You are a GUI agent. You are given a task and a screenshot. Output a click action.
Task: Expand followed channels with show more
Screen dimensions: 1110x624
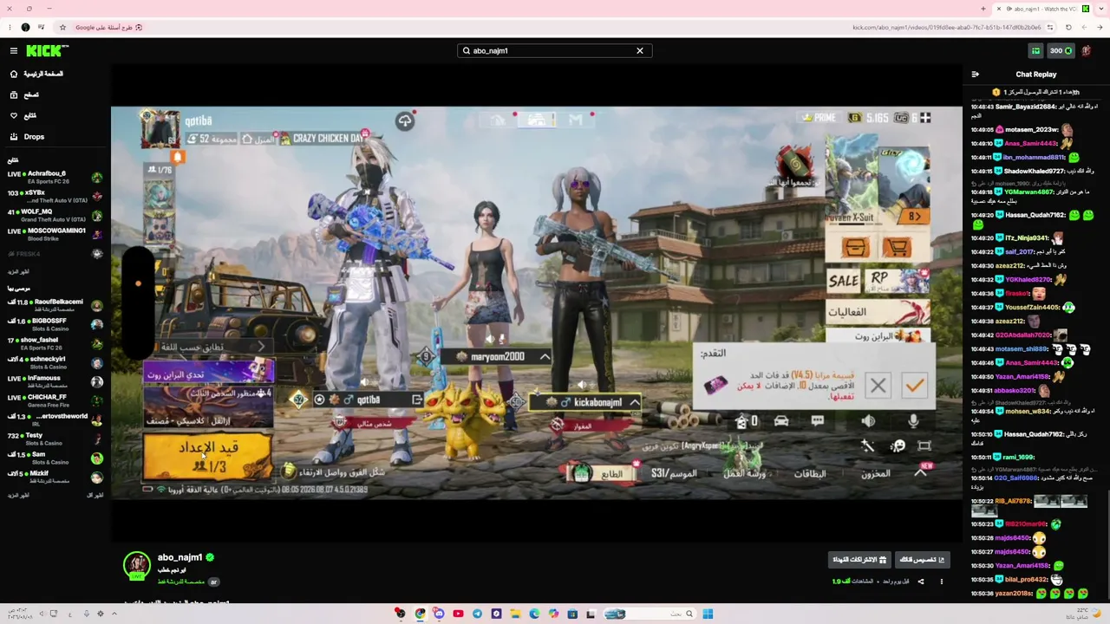(x=18, y=271)
